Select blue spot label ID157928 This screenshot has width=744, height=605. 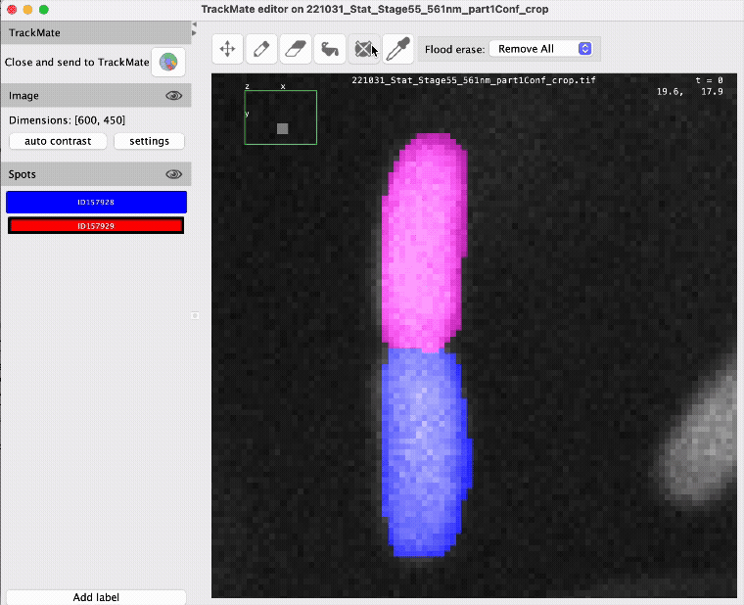tap(96, 203)
